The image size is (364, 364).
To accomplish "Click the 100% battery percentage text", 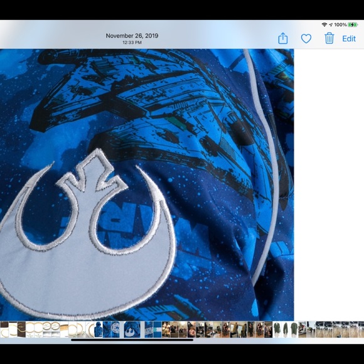I will tap(340, 24).
